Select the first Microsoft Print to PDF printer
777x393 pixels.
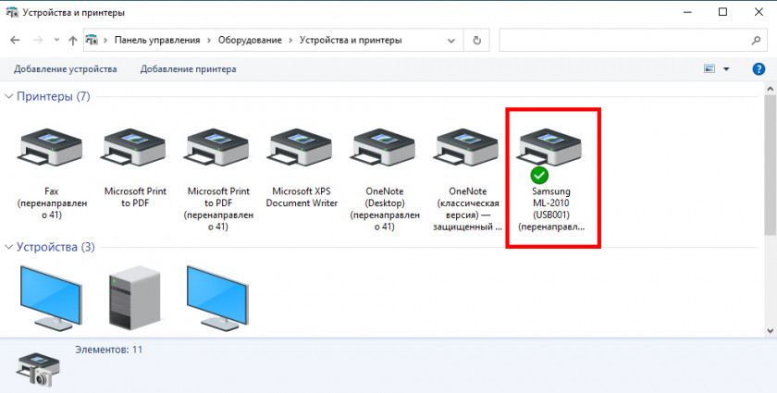tap(135, 147)
